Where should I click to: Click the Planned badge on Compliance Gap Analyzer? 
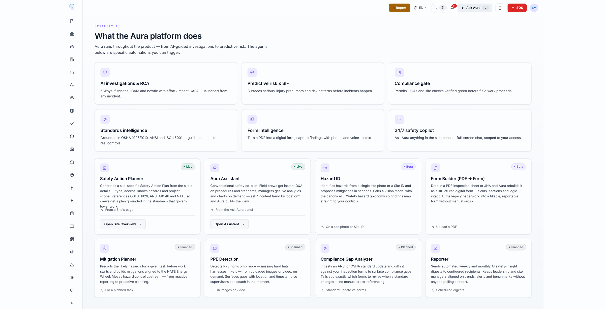tap(406, 247)
